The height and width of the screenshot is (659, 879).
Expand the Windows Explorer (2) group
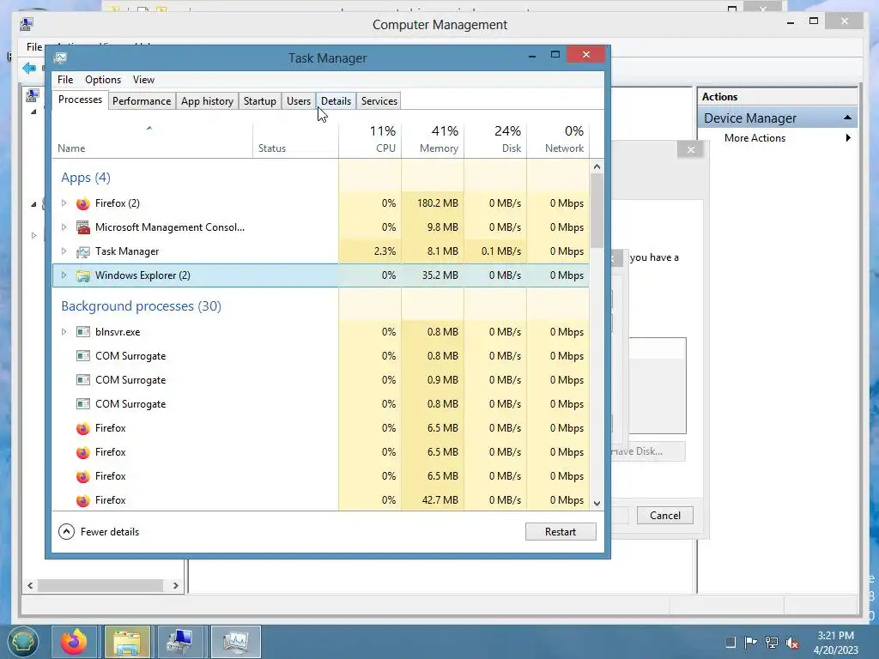[64, 275]
